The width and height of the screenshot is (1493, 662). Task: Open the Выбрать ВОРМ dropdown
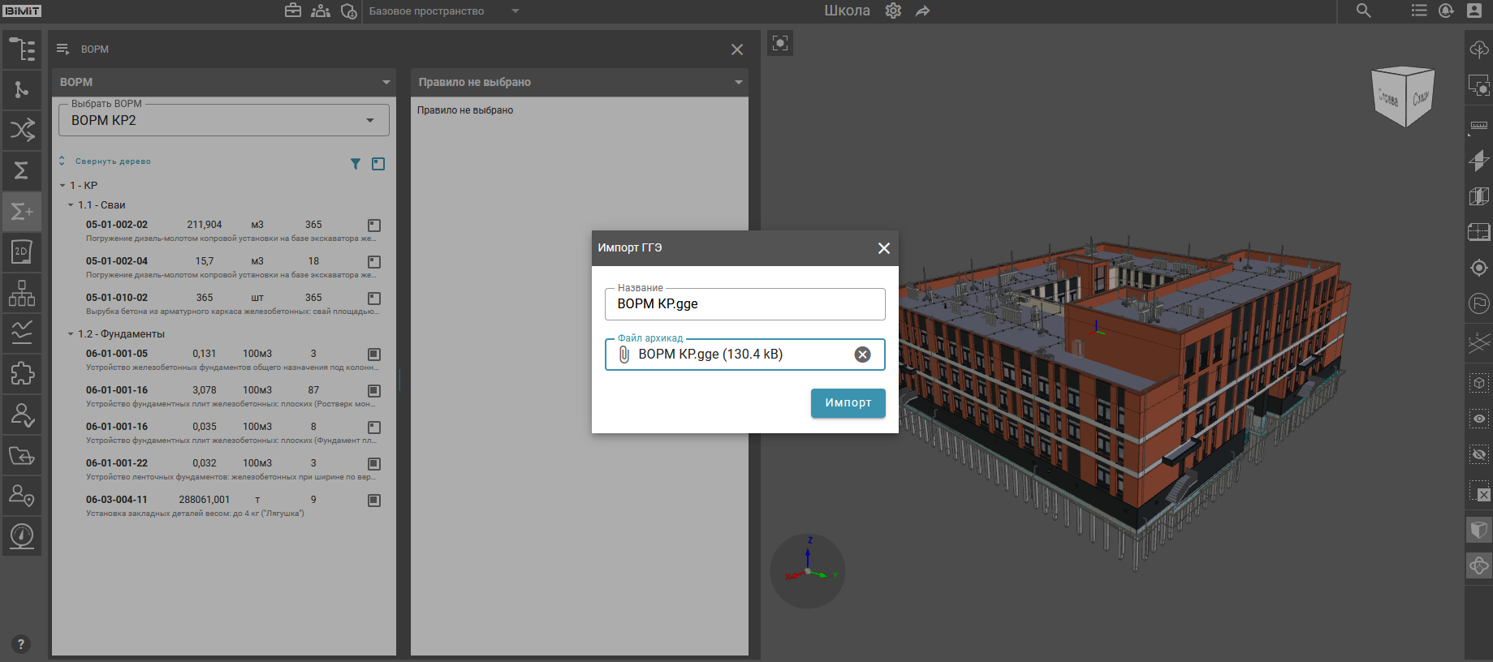223,121
